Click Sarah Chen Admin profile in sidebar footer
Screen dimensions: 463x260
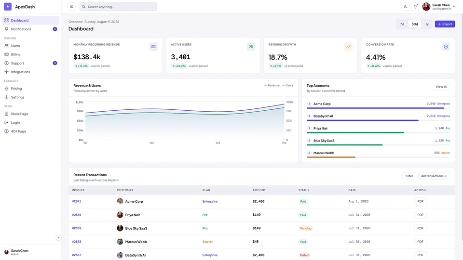[31, 252]
